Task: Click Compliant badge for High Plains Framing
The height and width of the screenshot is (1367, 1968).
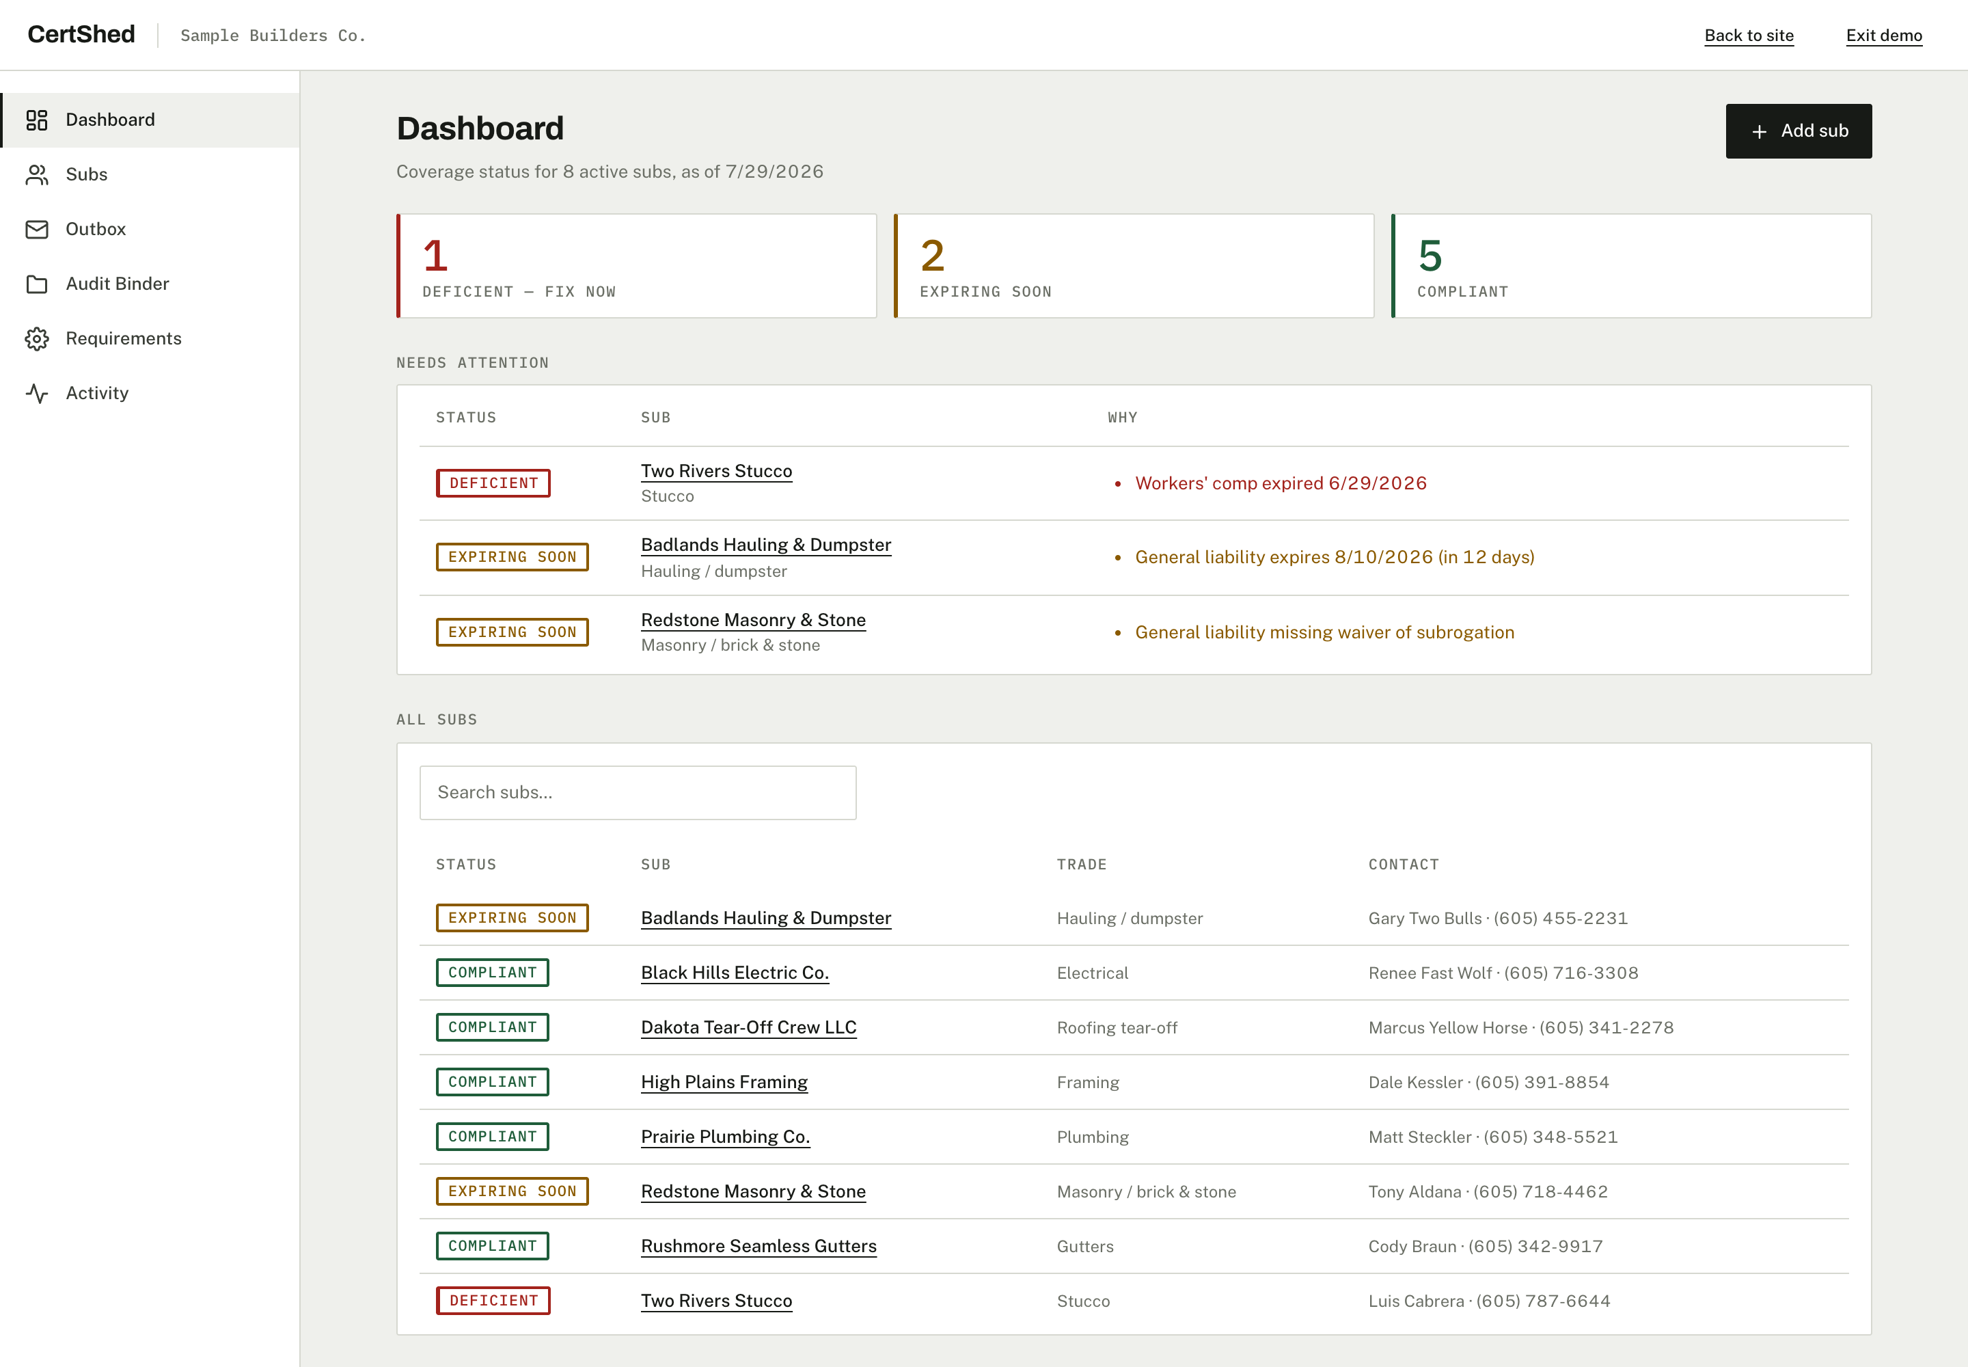Action: click(493, 1083)
